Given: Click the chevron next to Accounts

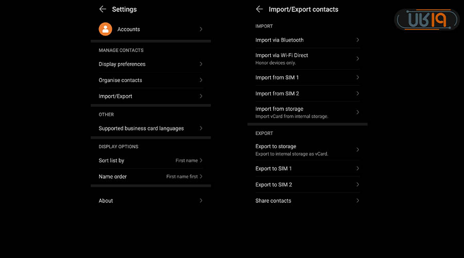Looking at the screenshot, I should (x=201, y=29).
